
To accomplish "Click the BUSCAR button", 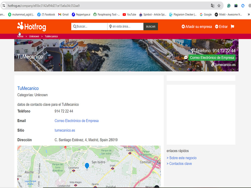I will coord(151,27).
